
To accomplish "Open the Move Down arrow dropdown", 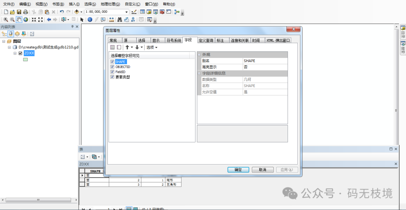I will pos(142,47).
